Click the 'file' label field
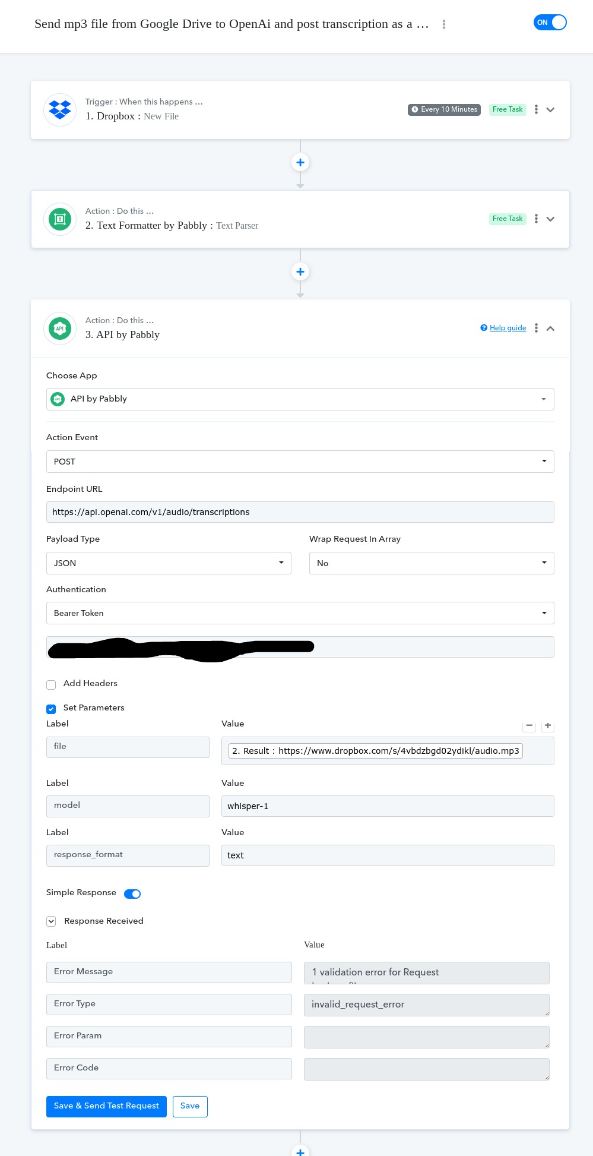The width and height of the screenshot is (593, 1156). pos(128,747)
